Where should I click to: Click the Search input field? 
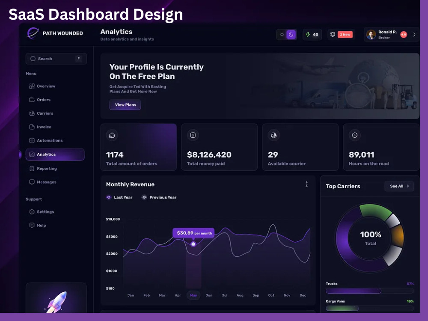(x=56, y=59)
